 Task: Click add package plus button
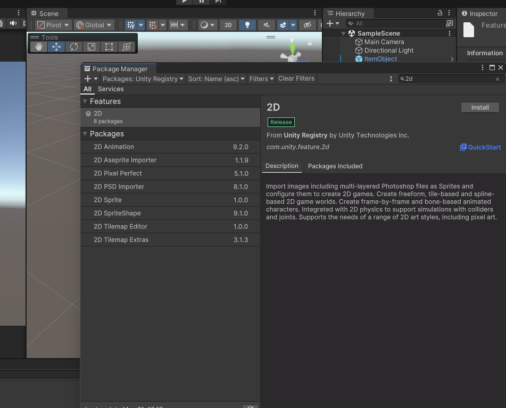click(x=91, y=79)
